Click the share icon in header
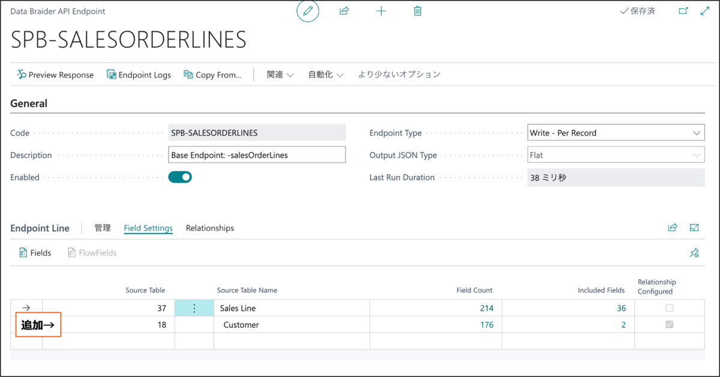720x377 pixels. (x=344, y=11)
